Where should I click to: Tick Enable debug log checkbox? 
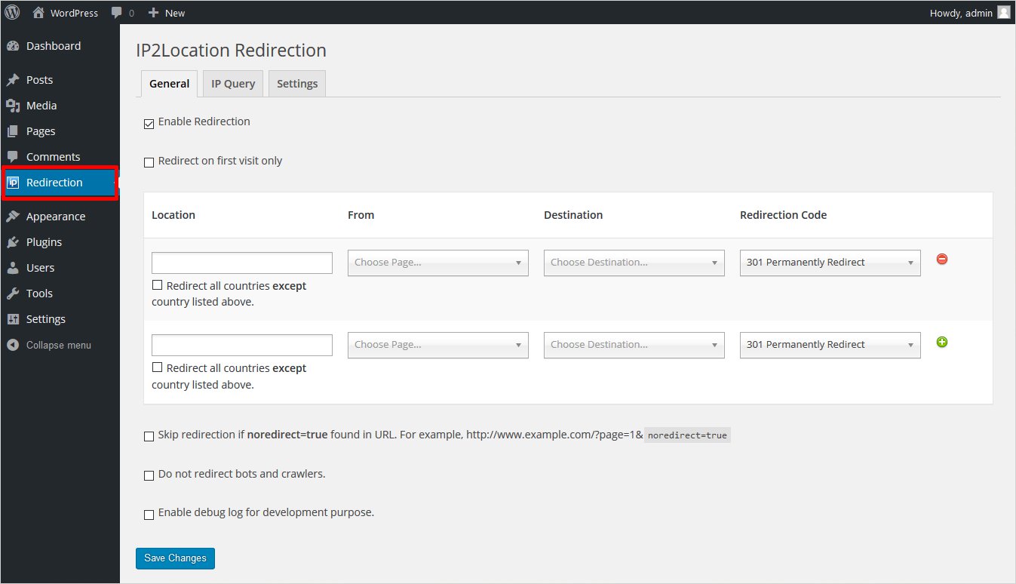click(149, 515)
